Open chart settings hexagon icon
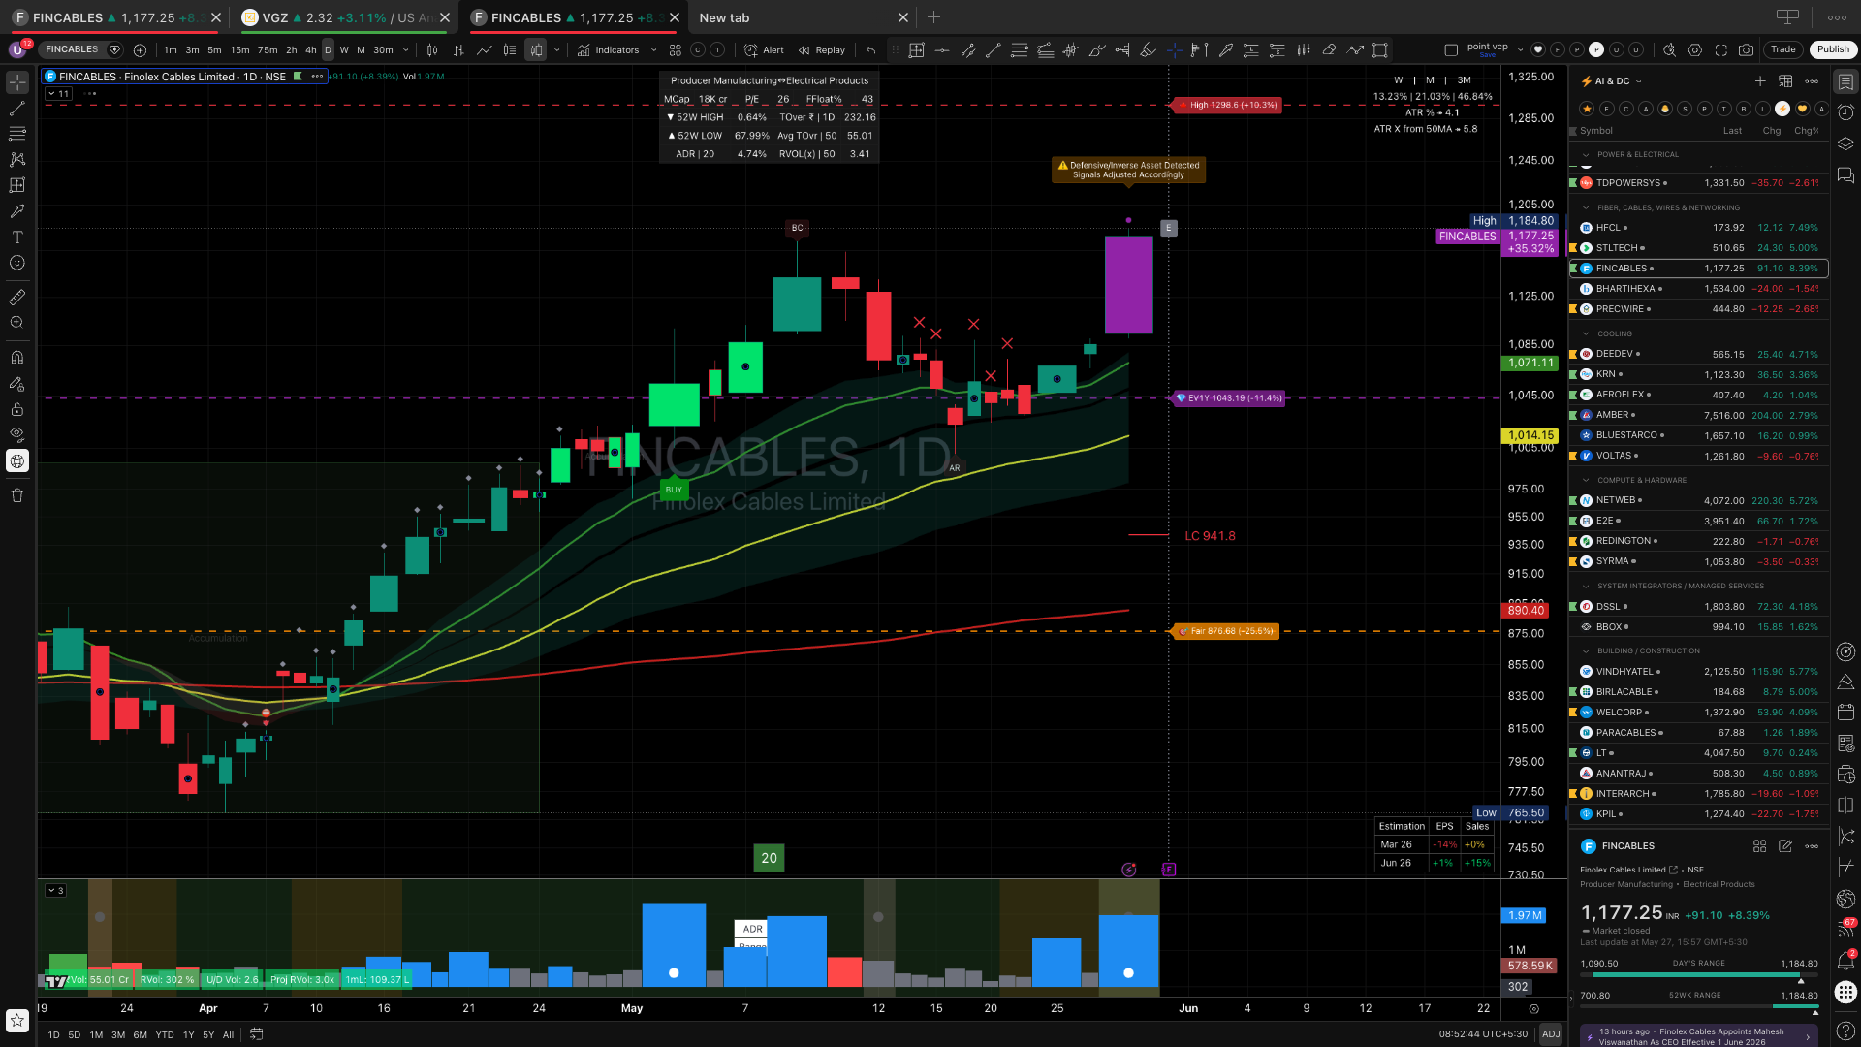 click(x=1694, y=50)
